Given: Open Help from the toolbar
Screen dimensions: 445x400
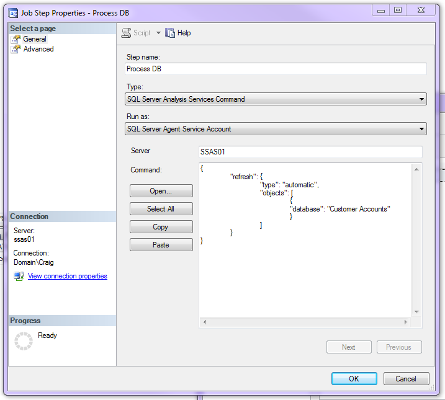Looking at the screenshot, I should [x=184, y=33].
